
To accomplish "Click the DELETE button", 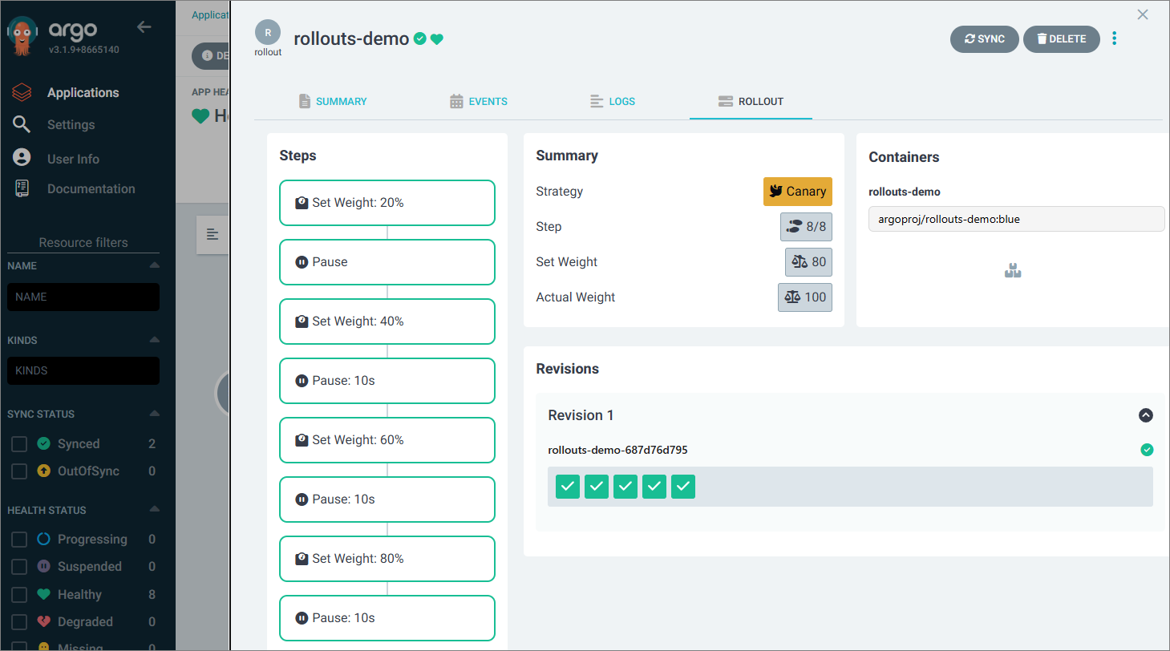I will [x=1062, y=39].
